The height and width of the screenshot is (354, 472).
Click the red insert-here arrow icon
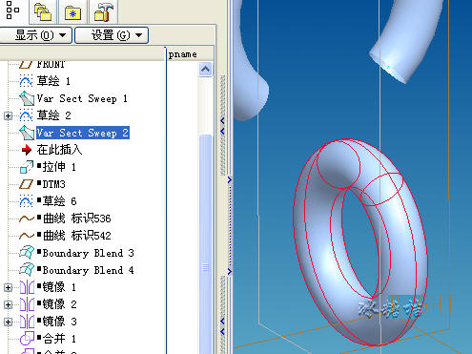27,150
